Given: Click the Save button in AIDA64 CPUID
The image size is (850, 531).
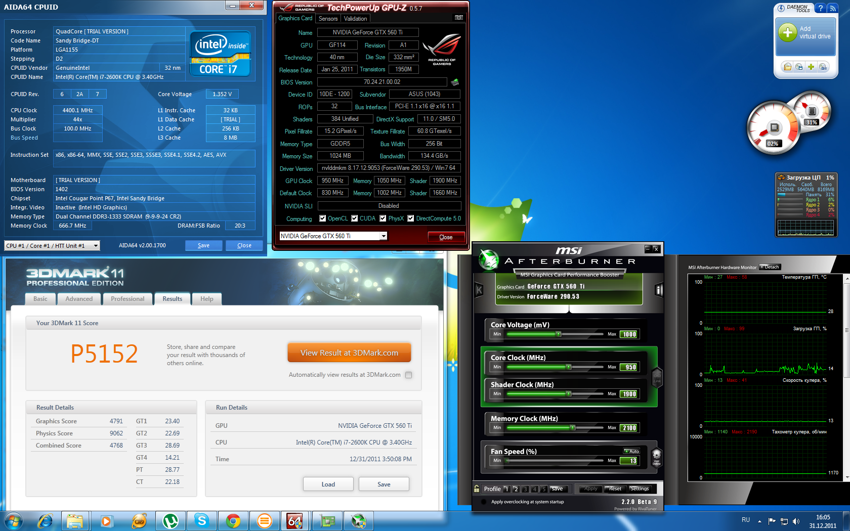Looking at the screenshot, I should [x=203, y=245].
